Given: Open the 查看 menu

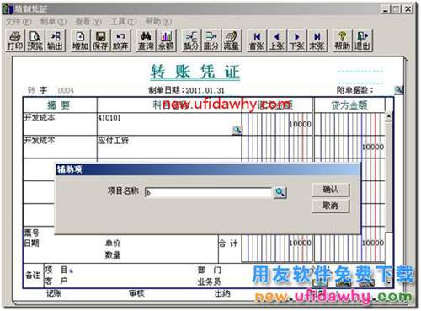Looking at the screenshot, I should pyautogui.click(x=88, y=22).
